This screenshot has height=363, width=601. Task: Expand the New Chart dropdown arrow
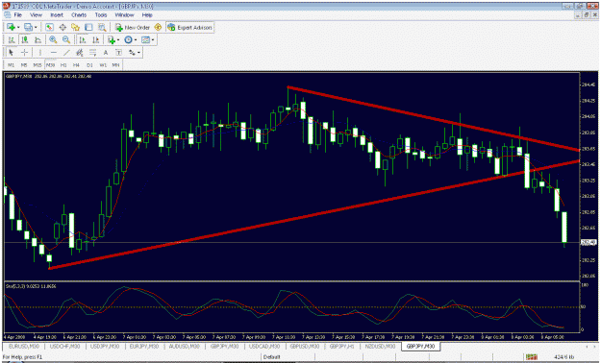tap(18, 27)
